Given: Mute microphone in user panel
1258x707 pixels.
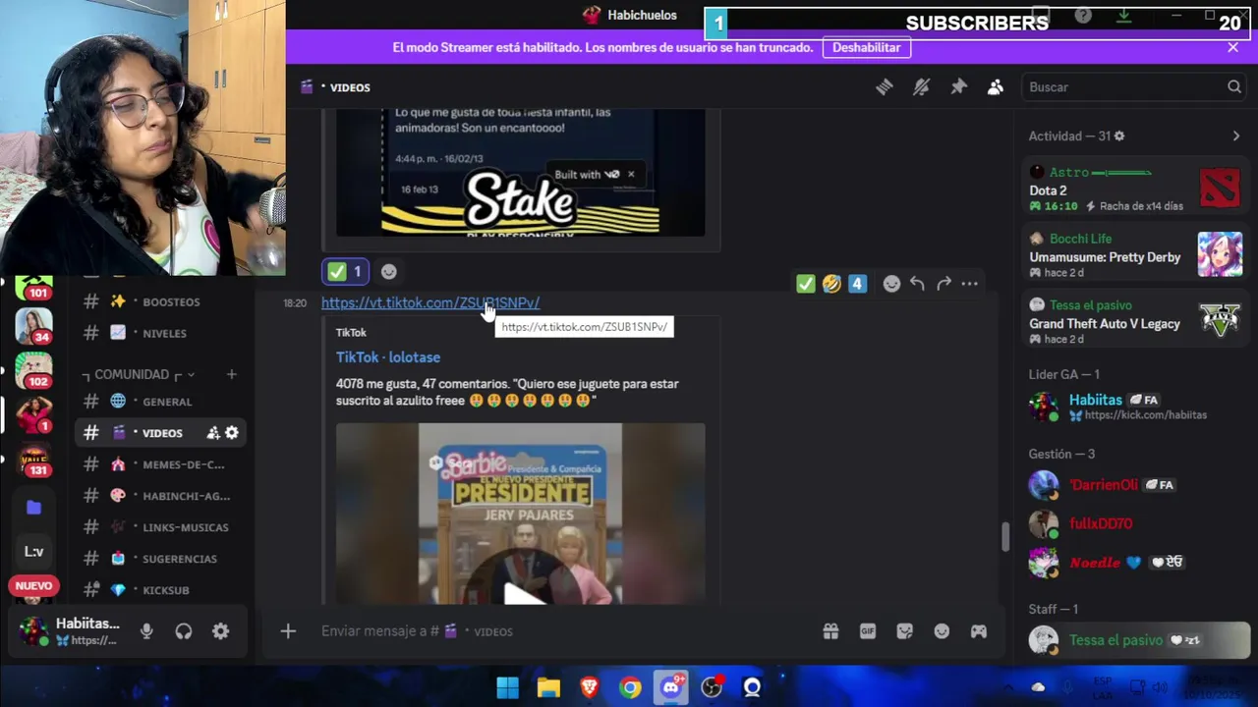Looking at the screenshot, I should [146, 631].
